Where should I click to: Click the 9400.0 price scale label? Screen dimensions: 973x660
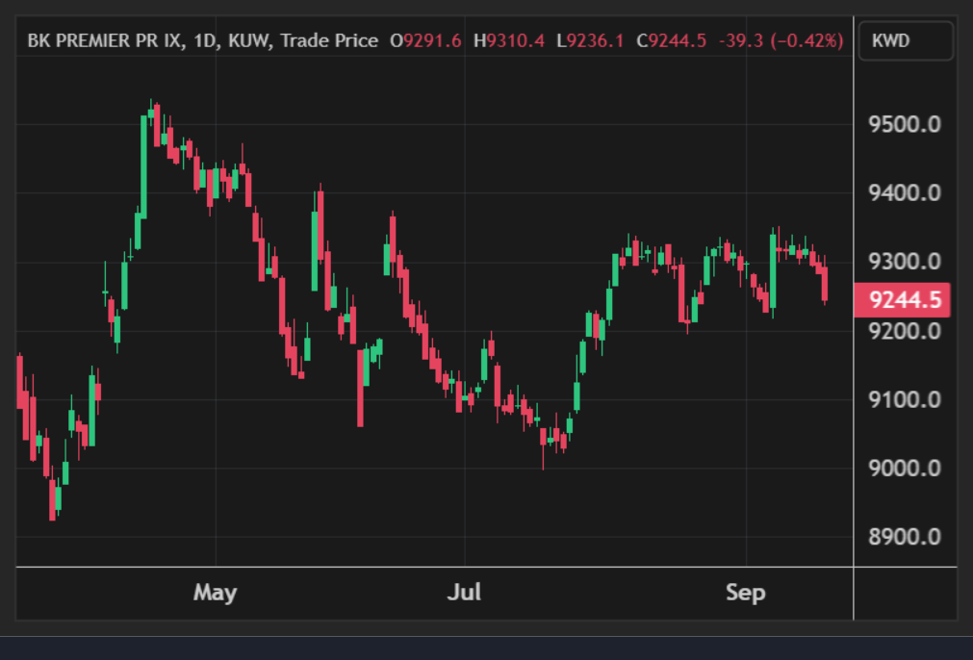[905, 193]
